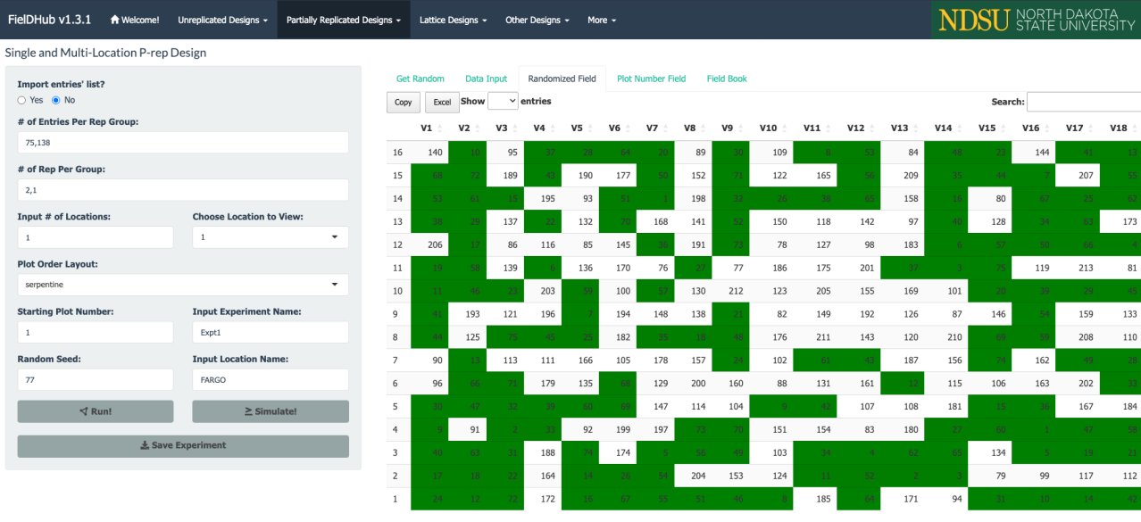
Task: Click Save Experiment download button
Action: click(x=183, y=445)
